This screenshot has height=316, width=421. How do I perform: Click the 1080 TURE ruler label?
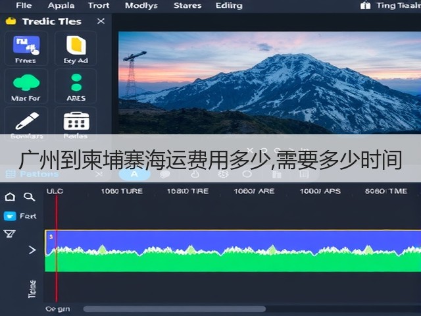click(x=122, y=191)
